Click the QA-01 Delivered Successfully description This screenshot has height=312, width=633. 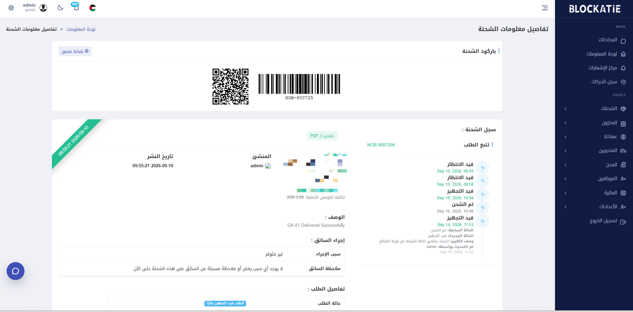(316, 225)
